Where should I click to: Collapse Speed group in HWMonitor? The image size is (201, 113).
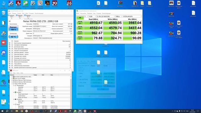14,104
